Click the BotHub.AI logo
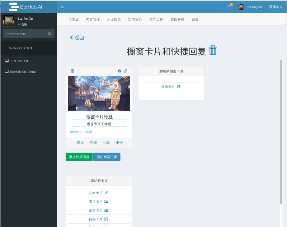 [x=25, y=7]
